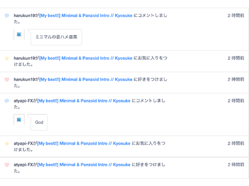The width and height of the screenshot is (249, 186).
Task: Click star icon in harukun19 favorite row
Action: click(7, 58)
